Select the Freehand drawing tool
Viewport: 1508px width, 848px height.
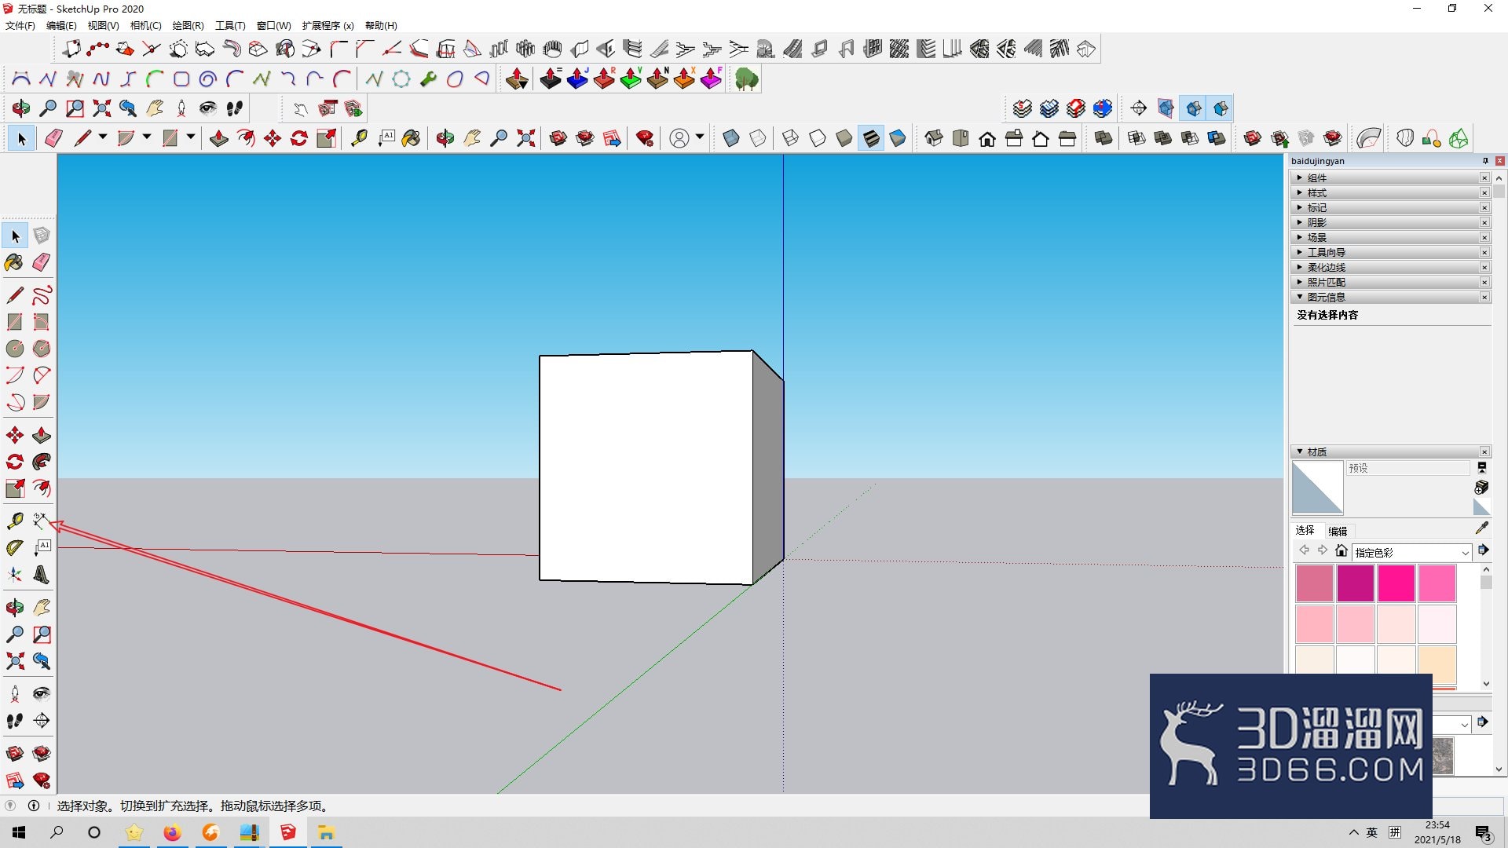click(x=42, y=295)
